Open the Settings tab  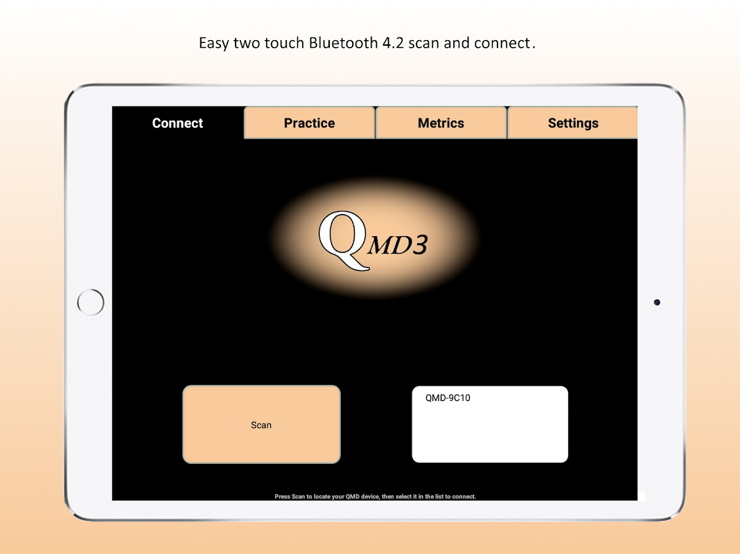572,123
